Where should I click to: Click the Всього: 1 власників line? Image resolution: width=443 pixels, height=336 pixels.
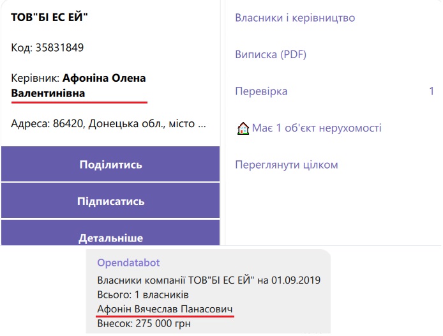tap(142, 294)
